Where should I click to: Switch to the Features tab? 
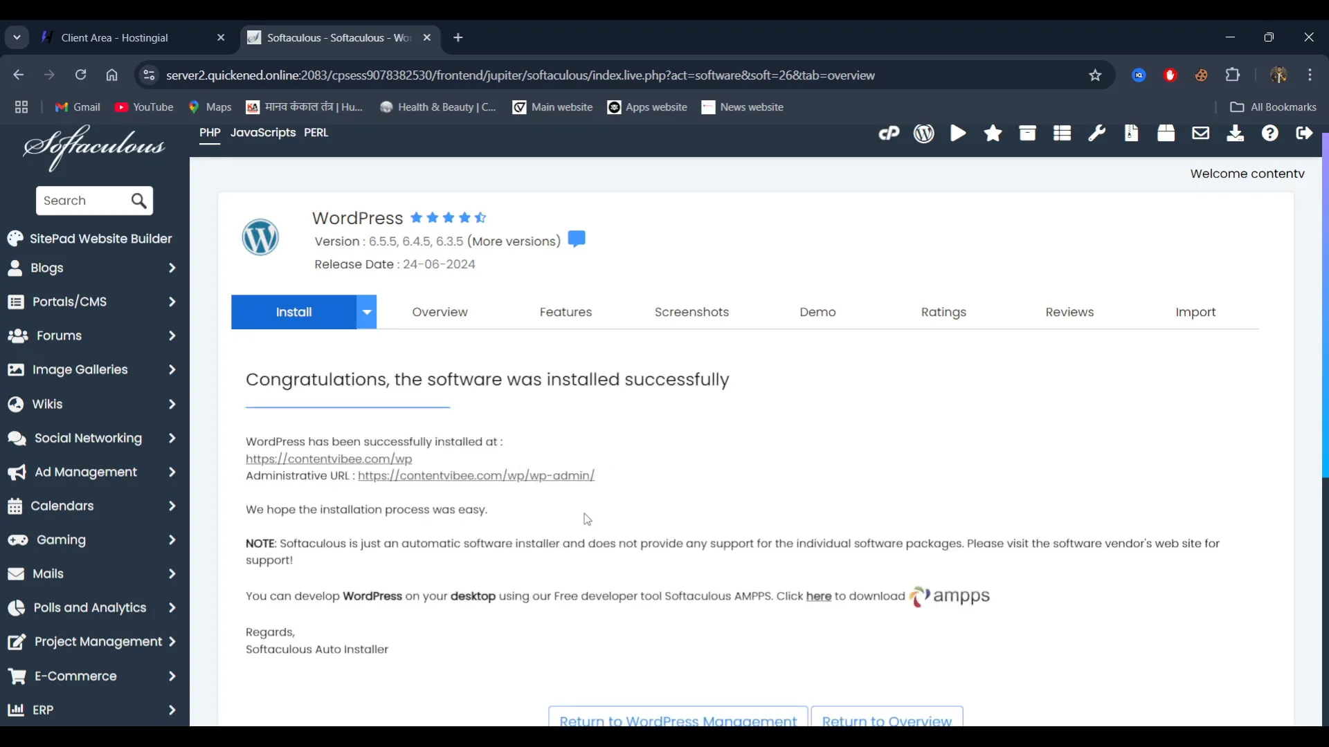coord(566,312)
